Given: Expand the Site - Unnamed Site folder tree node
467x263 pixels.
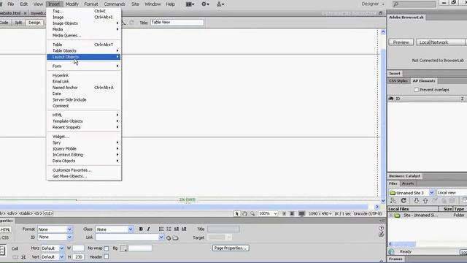Looking at the screenshot, I should coord(391,215).
